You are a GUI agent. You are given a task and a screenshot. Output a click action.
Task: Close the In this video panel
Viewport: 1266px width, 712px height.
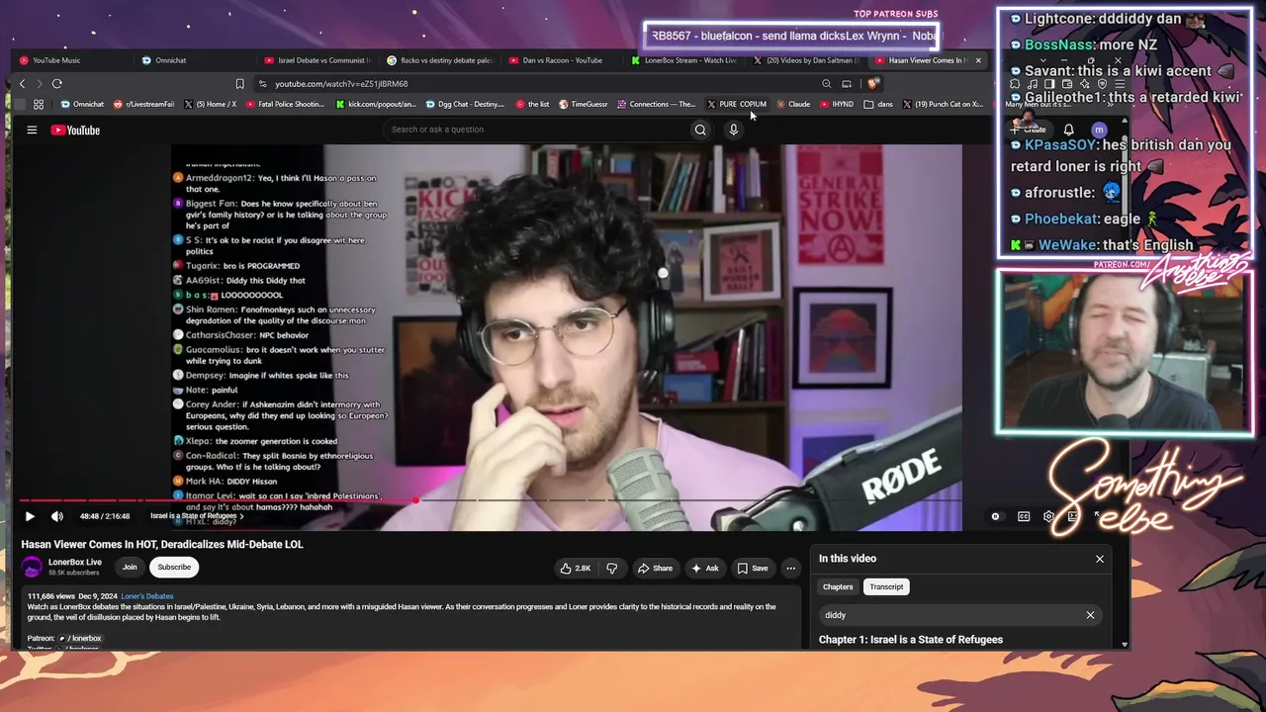point(1099,559)
